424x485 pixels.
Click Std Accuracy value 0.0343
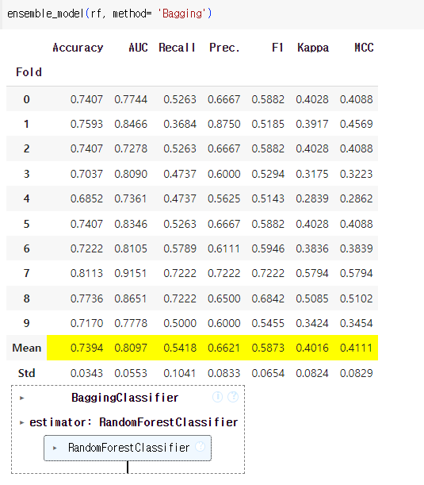click(86, 373)
